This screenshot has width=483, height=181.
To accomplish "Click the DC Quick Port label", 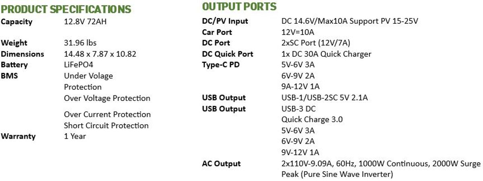I will pos(228,54).
